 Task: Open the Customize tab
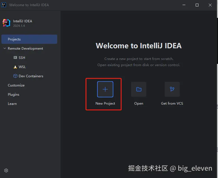coord(16,85)
